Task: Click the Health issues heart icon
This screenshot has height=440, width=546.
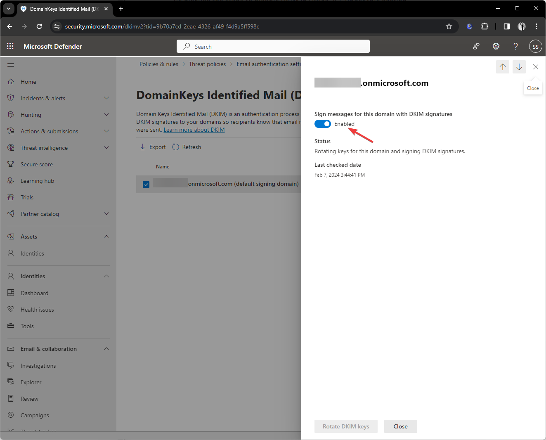Action: click(11, 310)
